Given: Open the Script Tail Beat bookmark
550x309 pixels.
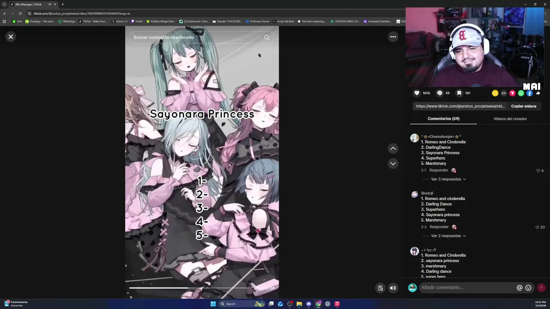Looking at the screenshot, I should (x=283, y=21).
